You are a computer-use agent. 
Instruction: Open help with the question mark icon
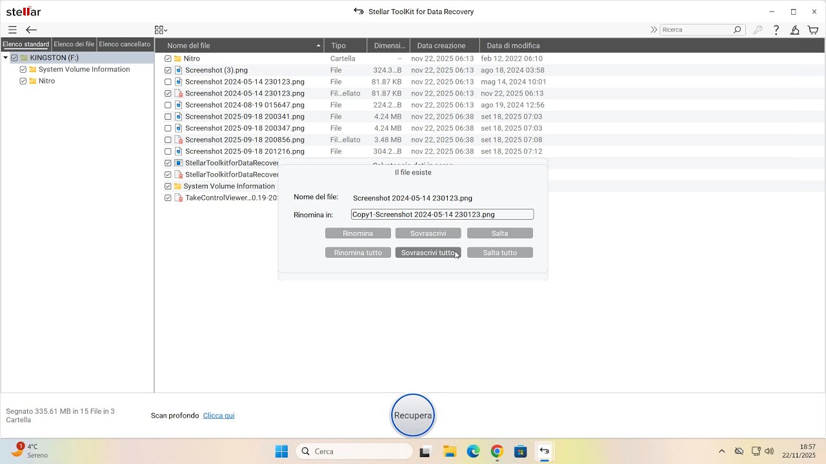(x=776, y=30)
